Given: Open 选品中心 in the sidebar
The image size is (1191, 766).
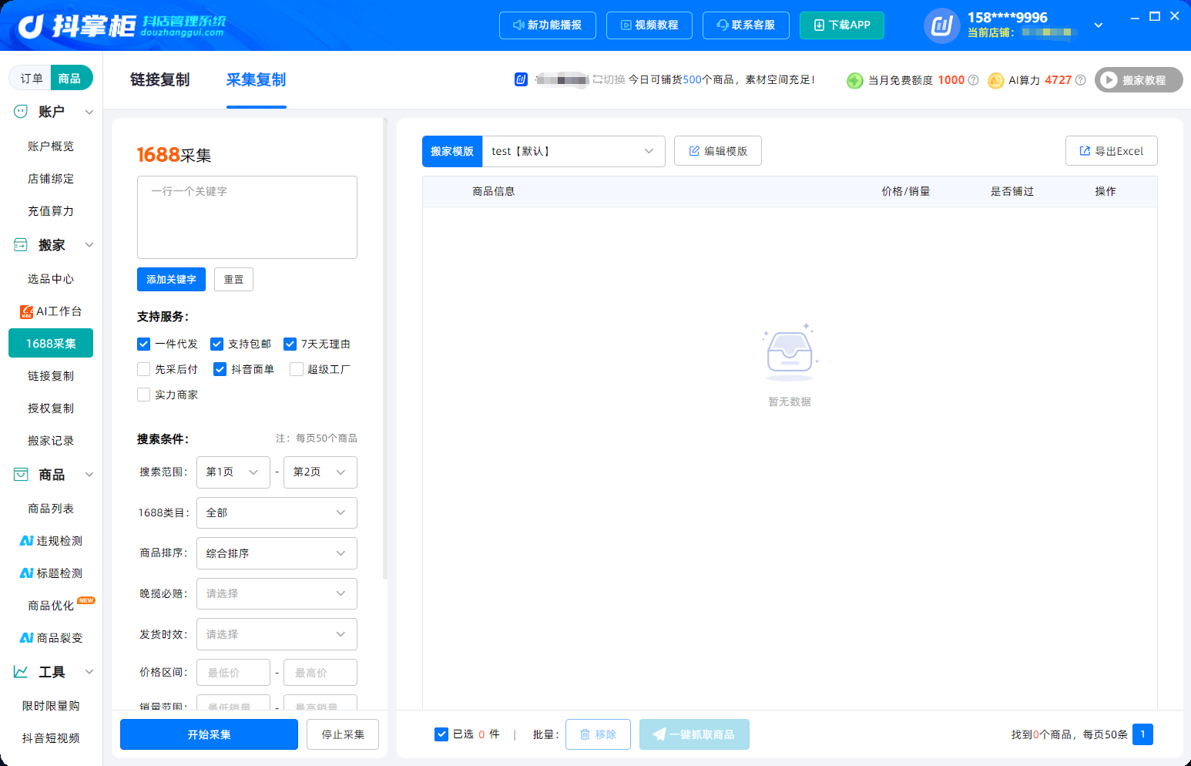Looking at the screenshot, I should pos(51,279).
